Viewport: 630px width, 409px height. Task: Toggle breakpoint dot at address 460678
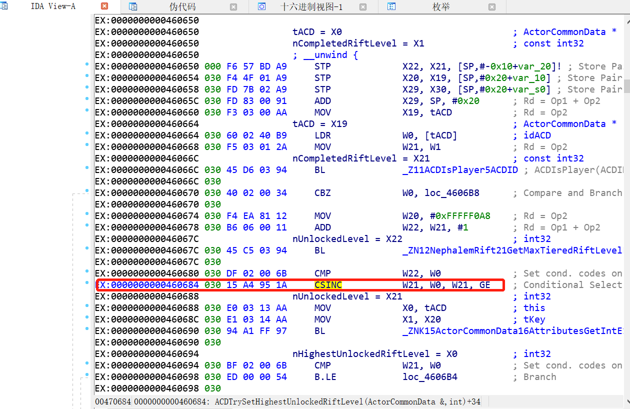tap(87, 225)
